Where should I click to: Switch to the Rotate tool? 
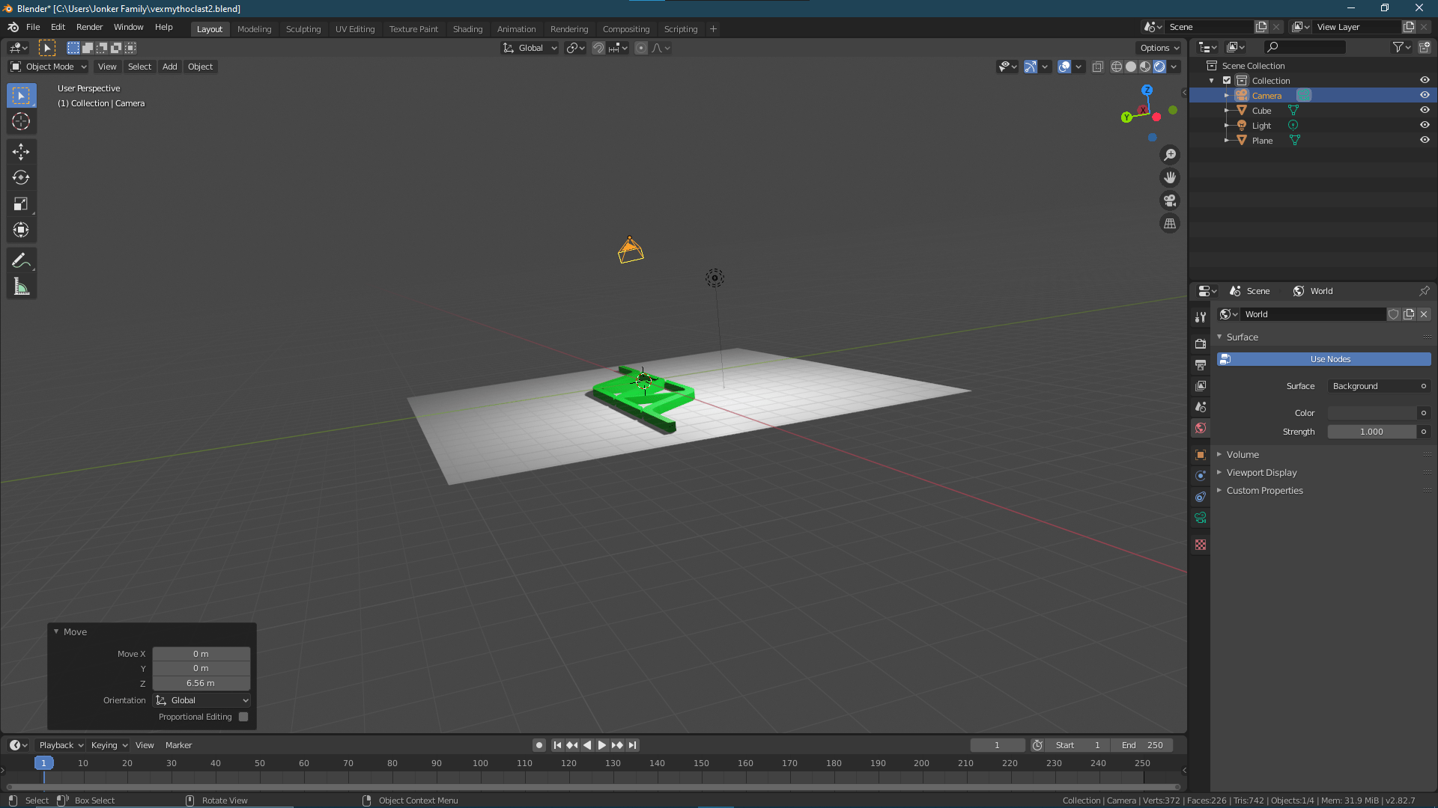(x=21, y=177)
